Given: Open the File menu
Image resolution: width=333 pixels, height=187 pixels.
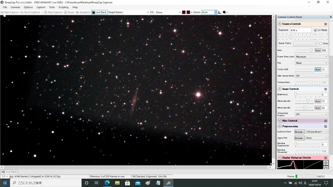Looking at the screenshot, I should (x=5, y=7).
